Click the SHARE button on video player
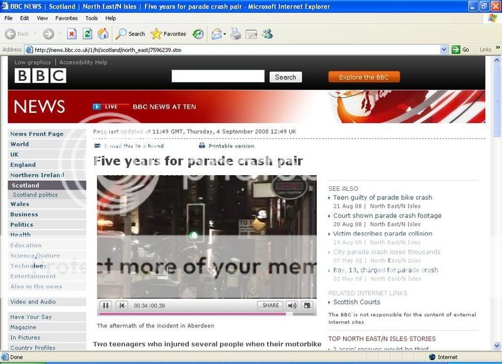 point(270,306)
